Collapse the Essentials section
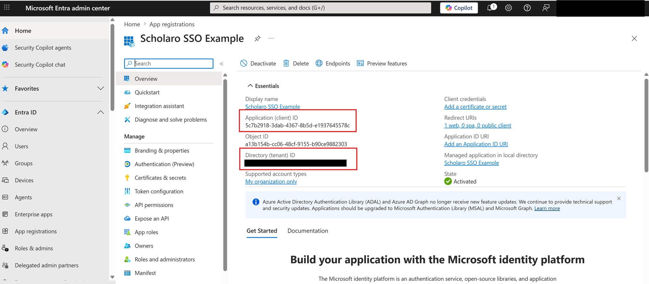Screen dimensions: 649x284 263,86
